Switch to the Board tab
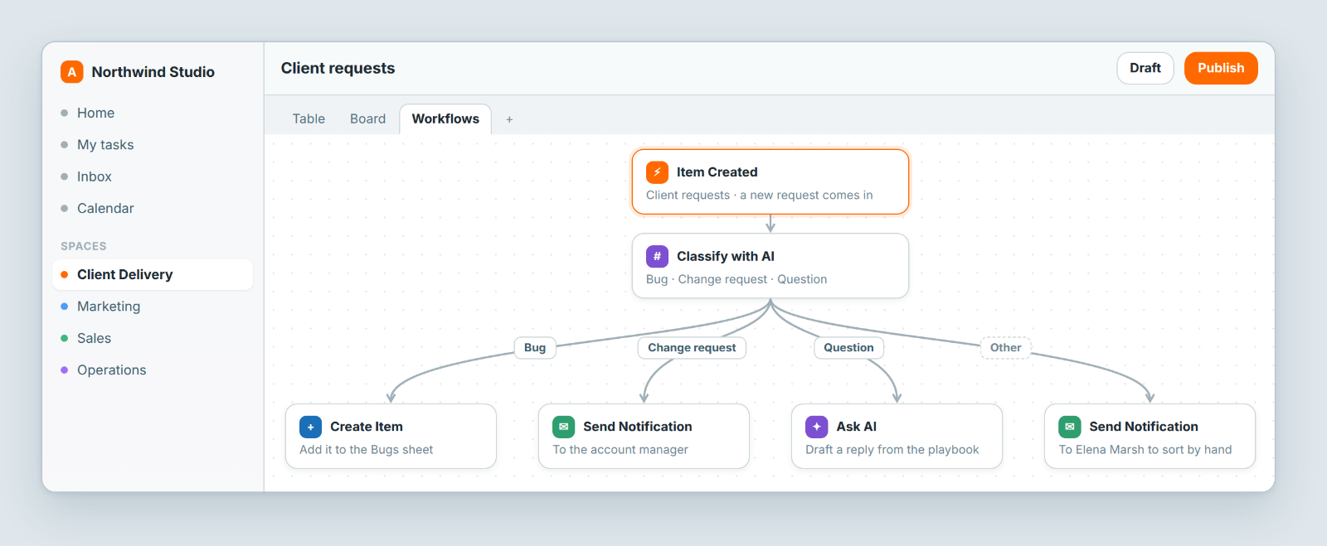Image resolution: width=1327 pixels, height=546 pixels. click(367, 119)
